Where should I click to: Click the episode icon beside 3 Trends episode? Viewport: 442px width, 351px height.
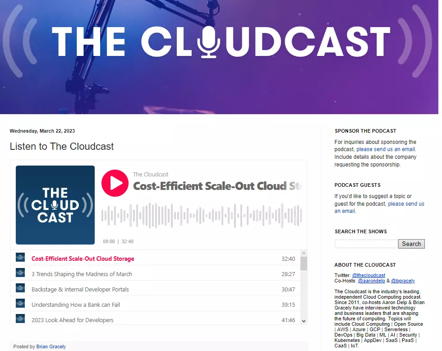tap(20, 273)
